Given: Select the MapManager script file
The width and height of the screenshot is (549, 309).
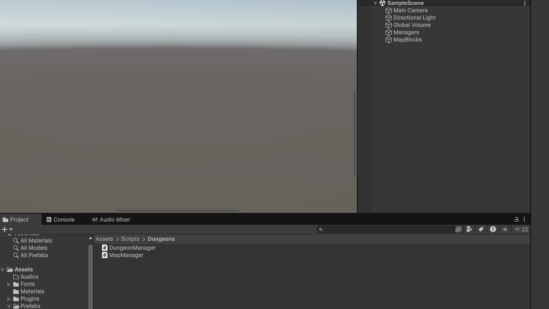Looking at the screenshot, I should [126, 255].
